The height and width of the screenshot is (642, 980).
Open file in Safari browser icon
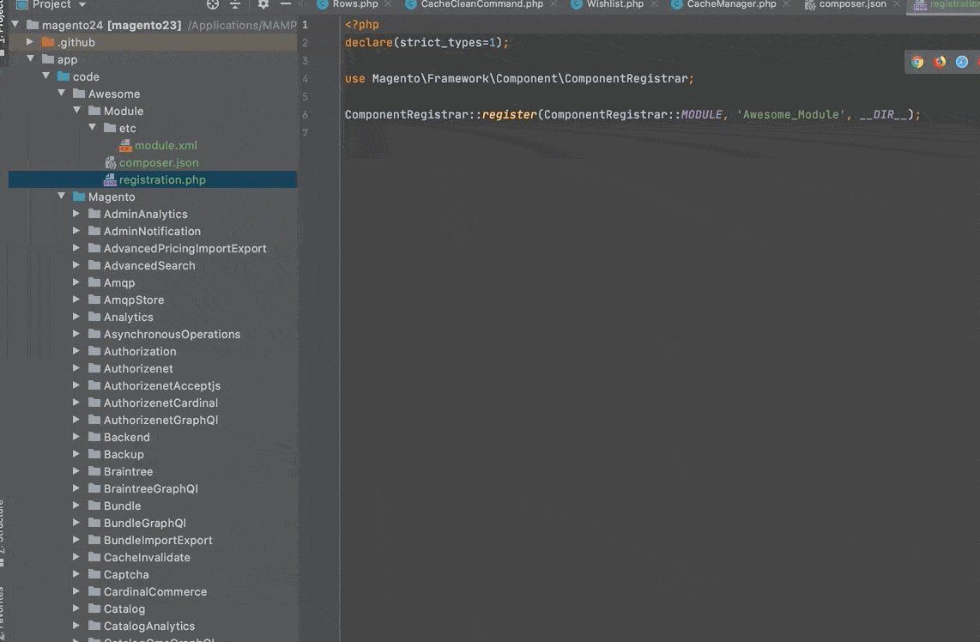point(962,62)
